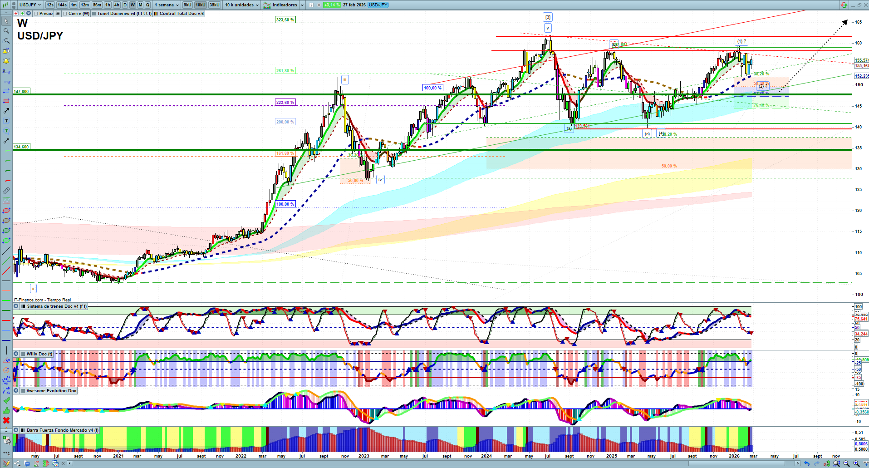Switch to the 4h timeframe
The height and width of the screenshot is (468, 869).
117,5
